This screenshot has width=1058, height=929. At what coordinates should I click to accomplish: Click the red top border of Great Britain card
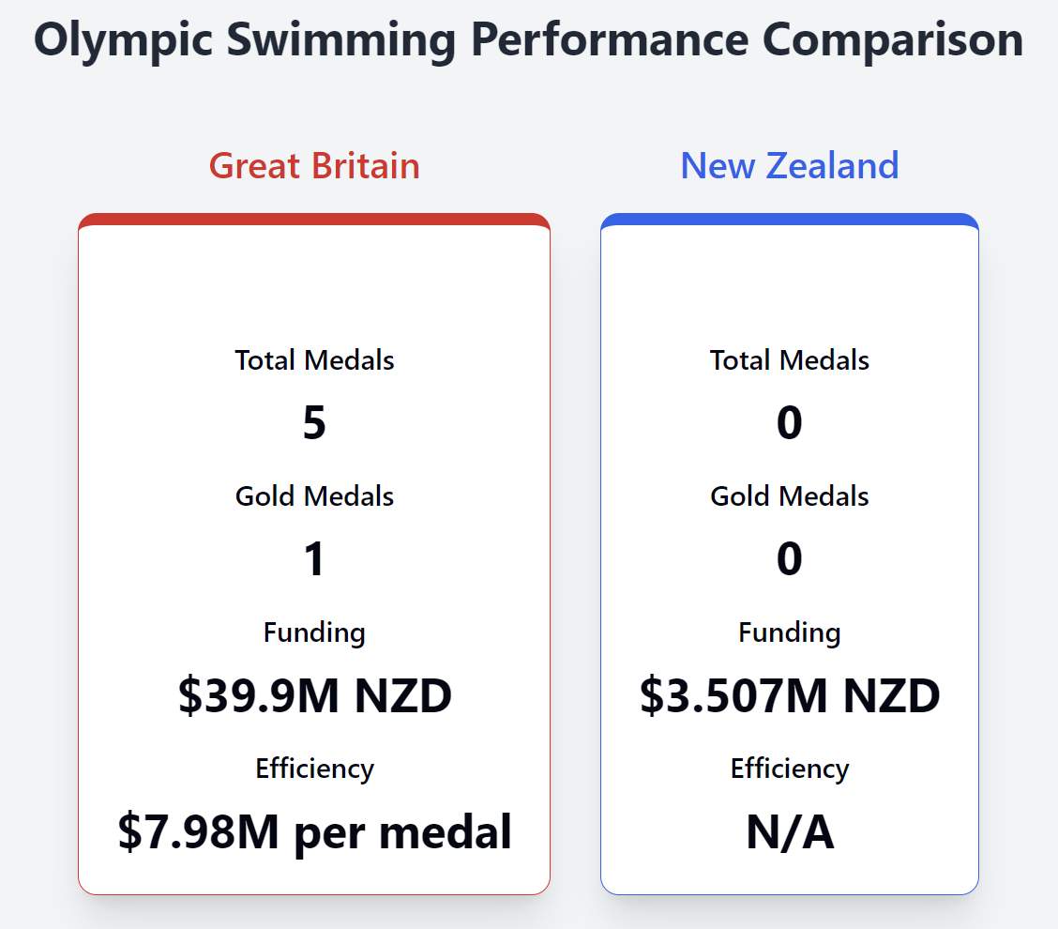pos(314,220)
